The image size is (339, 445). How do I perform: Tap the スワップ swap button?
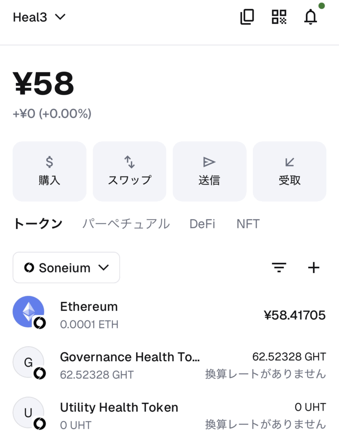click(129, 171)
